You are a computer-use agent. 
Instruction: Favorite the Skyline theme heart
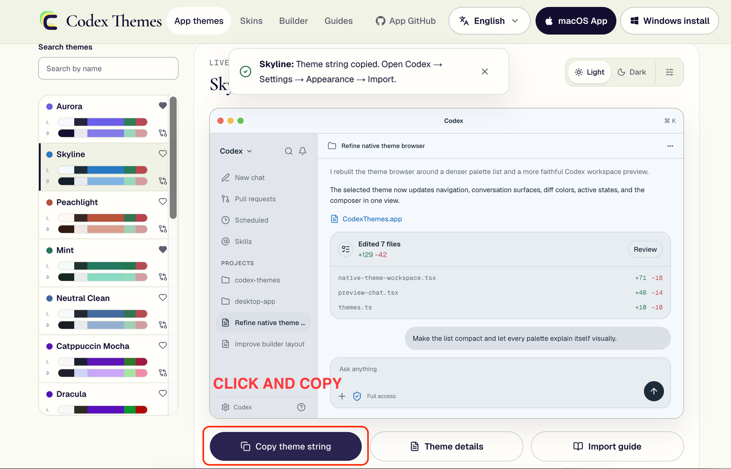pos(163,154)
